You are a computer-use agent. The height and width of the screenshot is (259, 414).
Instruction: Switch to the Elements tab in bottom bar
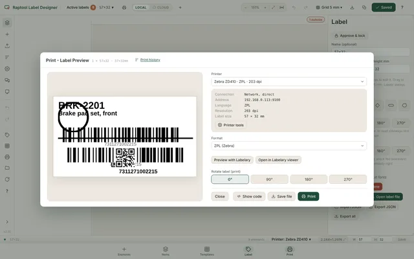point(124,251)
